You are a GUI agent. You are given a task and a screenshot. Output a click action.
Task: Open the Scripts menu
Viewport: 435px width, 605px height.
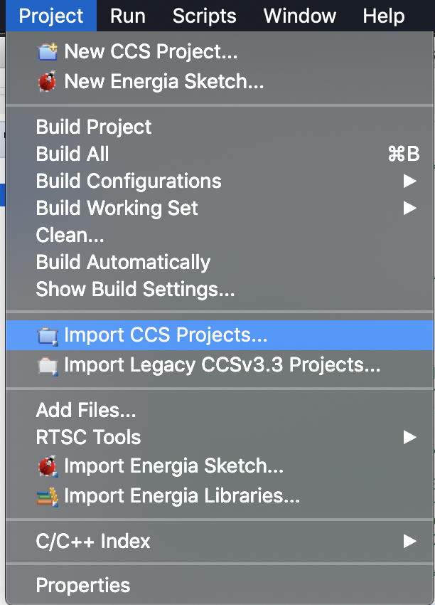[204, 16]
